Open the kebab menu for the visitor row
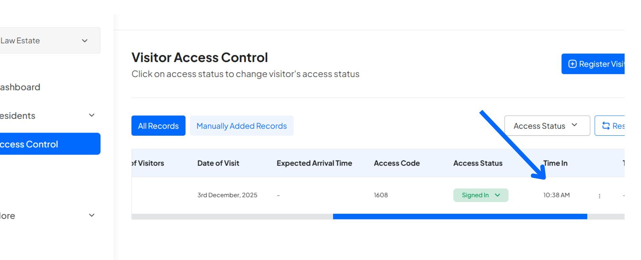Viewport: 641px width, 260px height. coord(600,196)
